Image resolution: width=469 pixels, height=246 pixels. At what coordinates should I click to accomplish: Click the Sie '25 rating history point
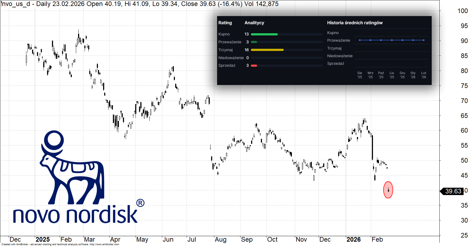pyautogui.click(x=360, y=40)
